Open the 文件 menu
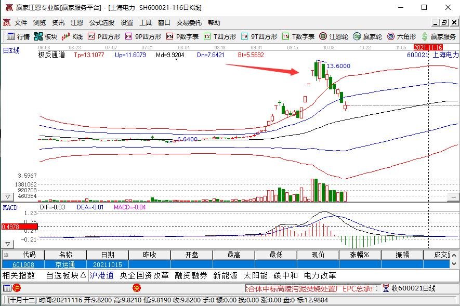 [21, 22]
